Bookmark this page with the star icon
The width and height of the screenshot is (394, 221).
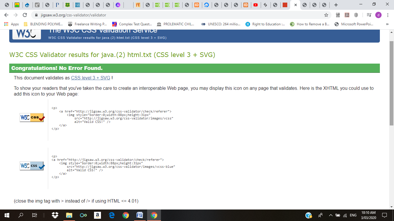click(x=326, y=15)
